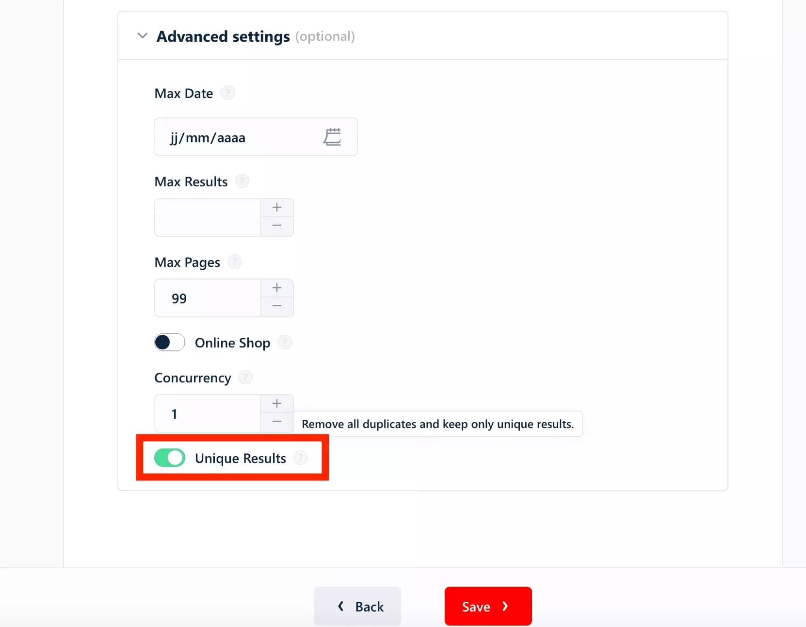Increase Max Results with plus button

(277, 208)
